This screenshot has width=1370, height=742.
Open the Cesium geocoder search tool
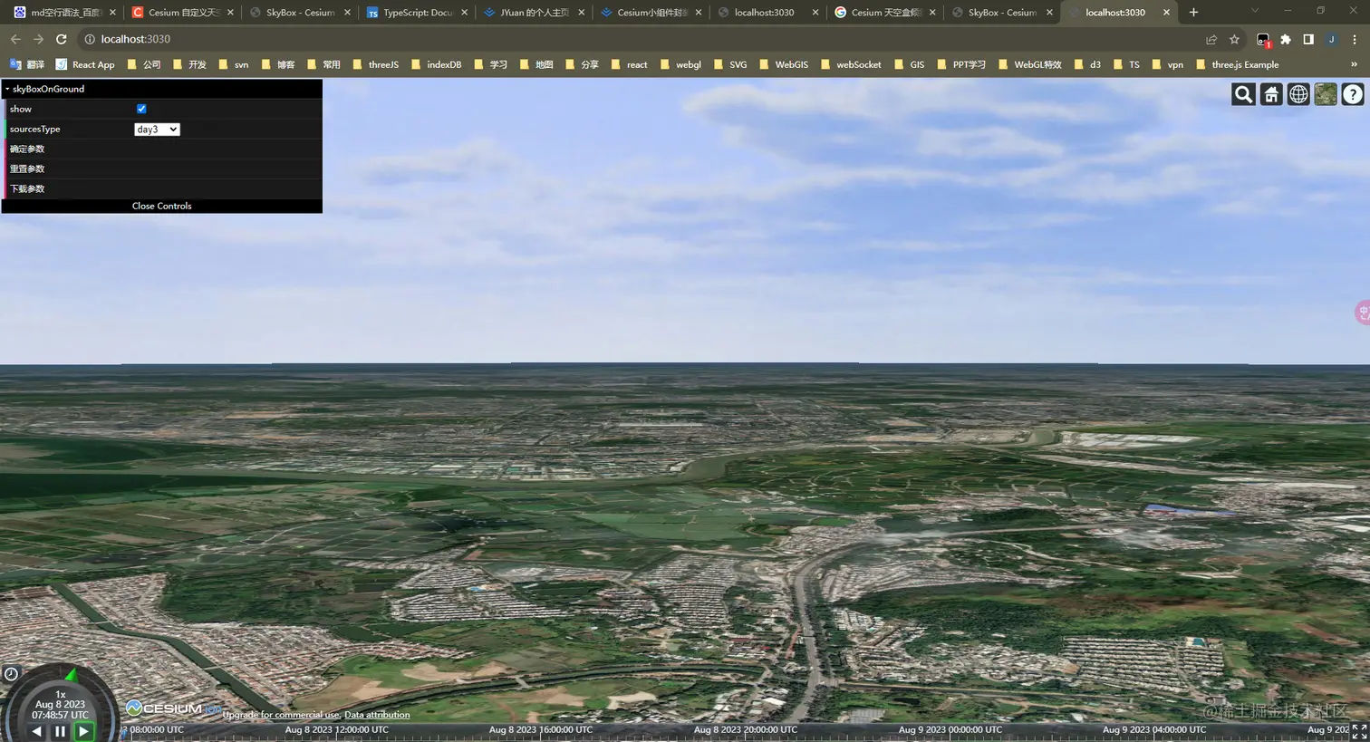pos(1243,94)
